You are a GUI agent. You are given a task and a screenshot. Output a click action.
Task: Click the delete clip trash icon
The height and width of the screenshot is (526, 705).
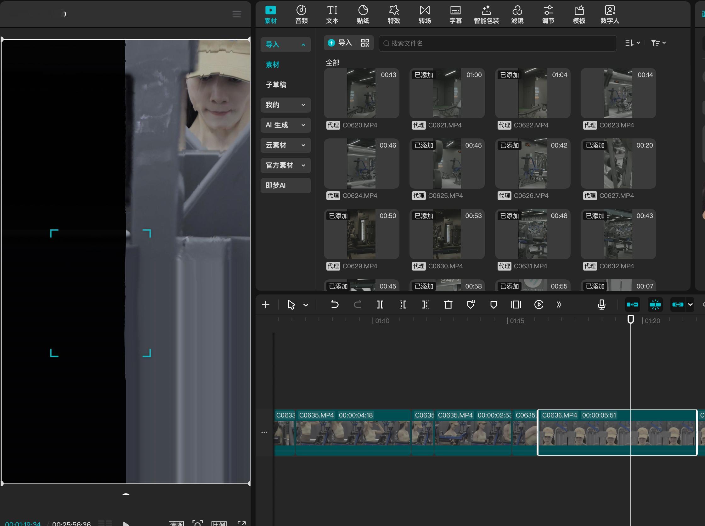pyautogui.click(x=448, y=305)
